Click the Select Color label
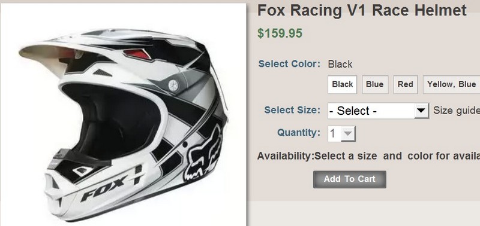This screenshot has height=226, width=480. coord(289,64)
